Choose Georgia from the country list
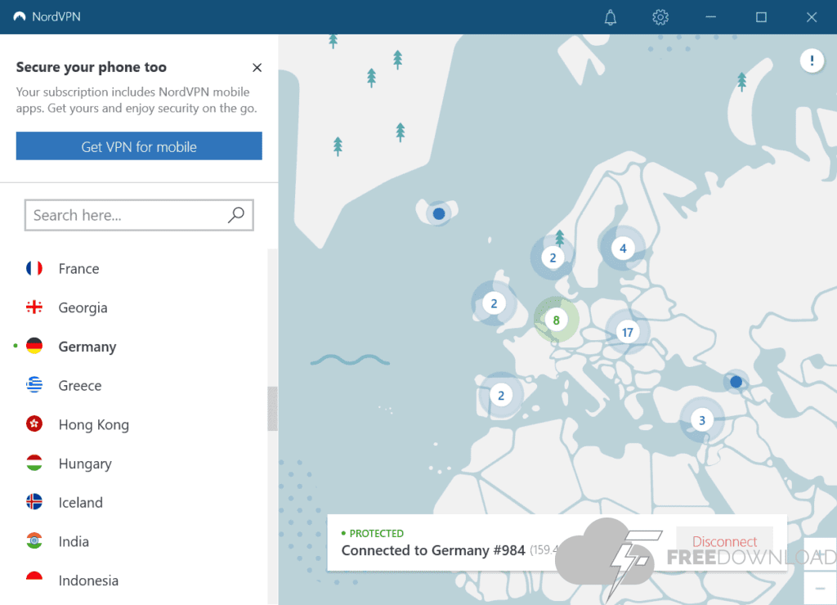Image resolution: width=837 pixels, height=605 pixels. [83, 307]
